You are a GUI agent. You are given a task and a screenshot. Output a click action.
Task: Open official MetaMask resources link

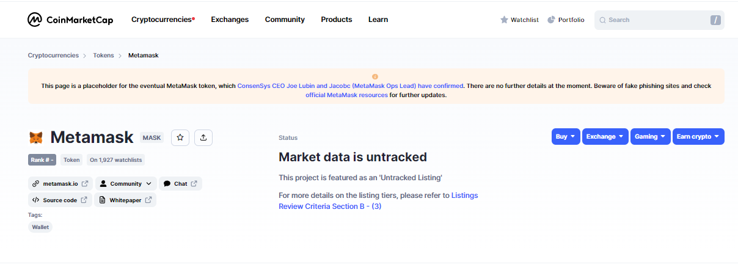[346, 95]
